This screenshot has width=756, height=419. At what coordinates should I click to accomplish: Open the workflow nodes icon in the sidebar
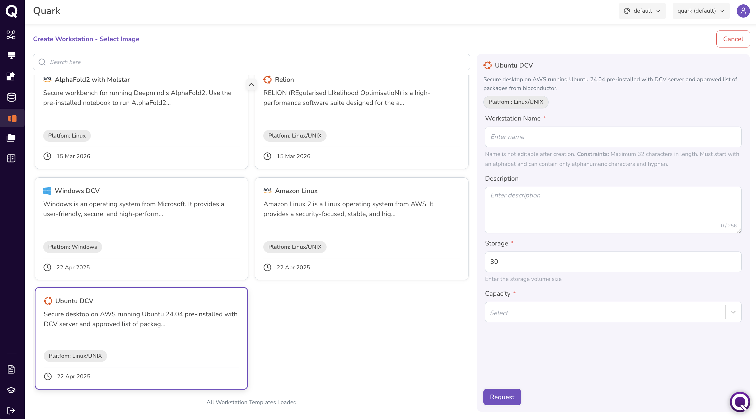[11, 35]
